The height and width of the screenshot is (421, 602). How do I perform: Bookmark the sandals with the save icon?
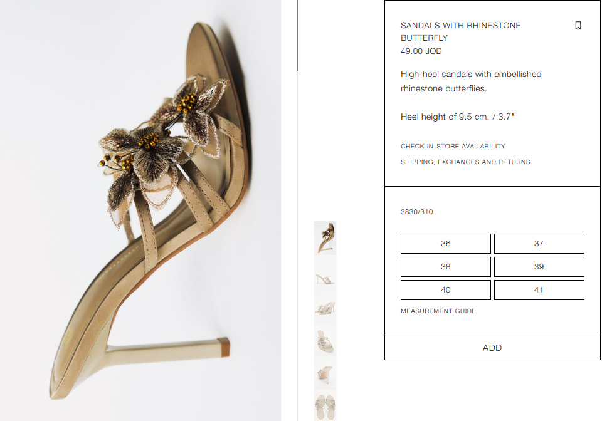(x=578, y=26)
